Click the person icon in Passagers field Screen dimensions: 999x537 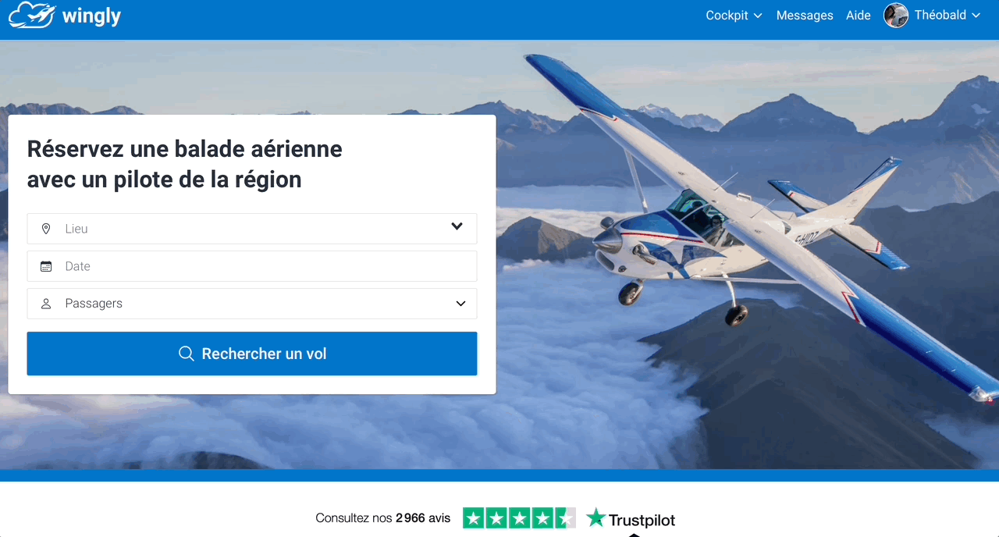click(46, 304)
